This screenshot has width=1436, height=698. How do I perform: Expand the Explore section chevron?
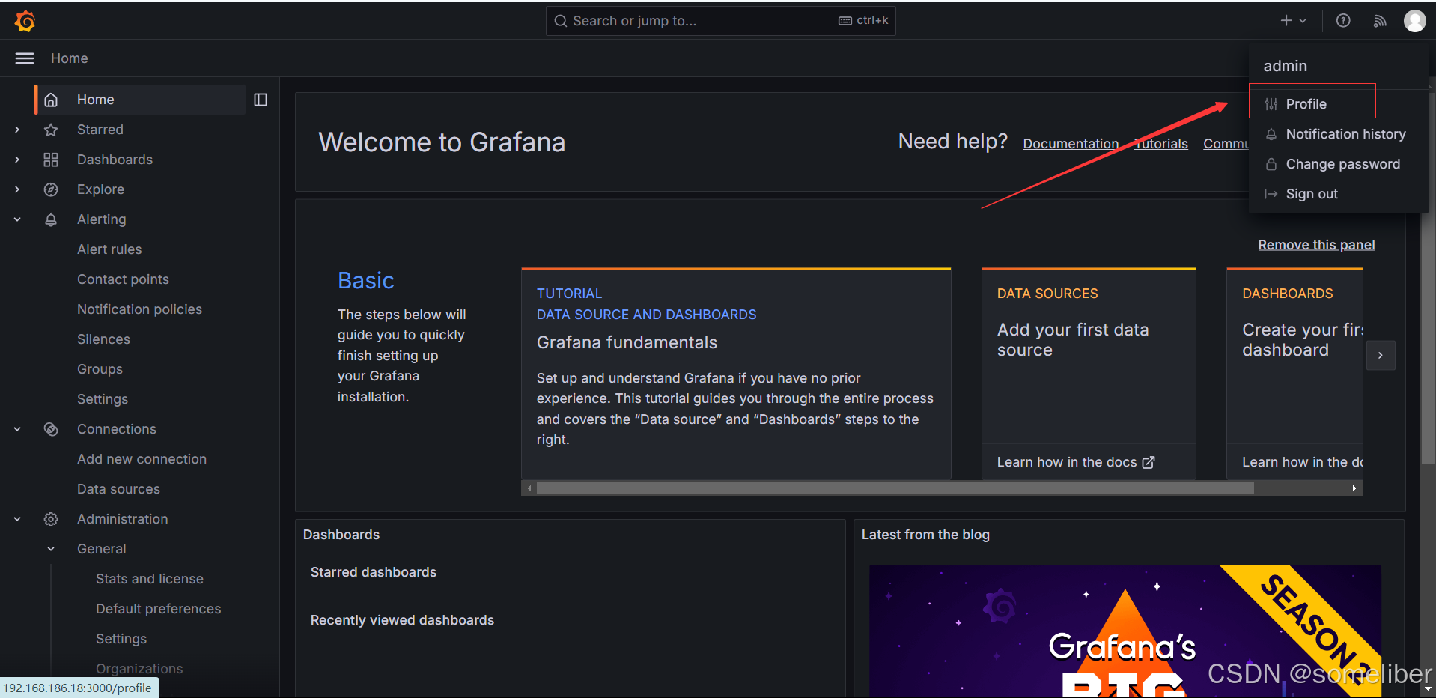17,189
